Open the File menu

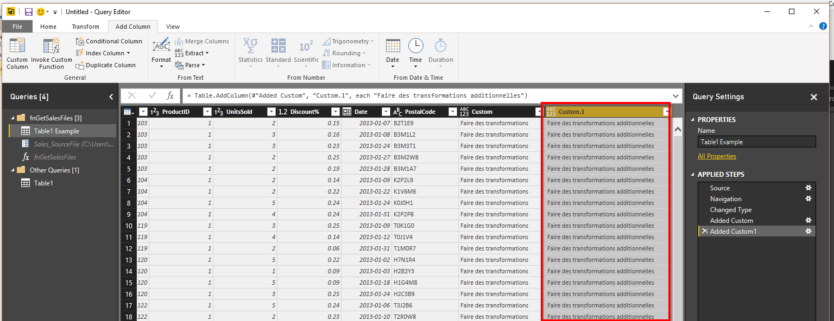[17, 27]
